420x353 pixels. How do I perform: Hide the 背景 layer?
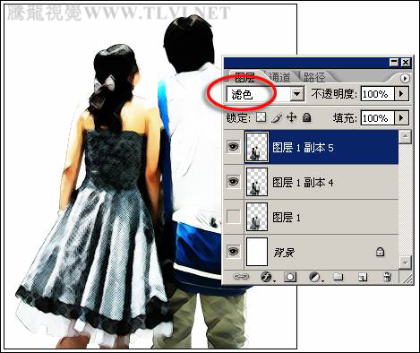click(234, 251)
